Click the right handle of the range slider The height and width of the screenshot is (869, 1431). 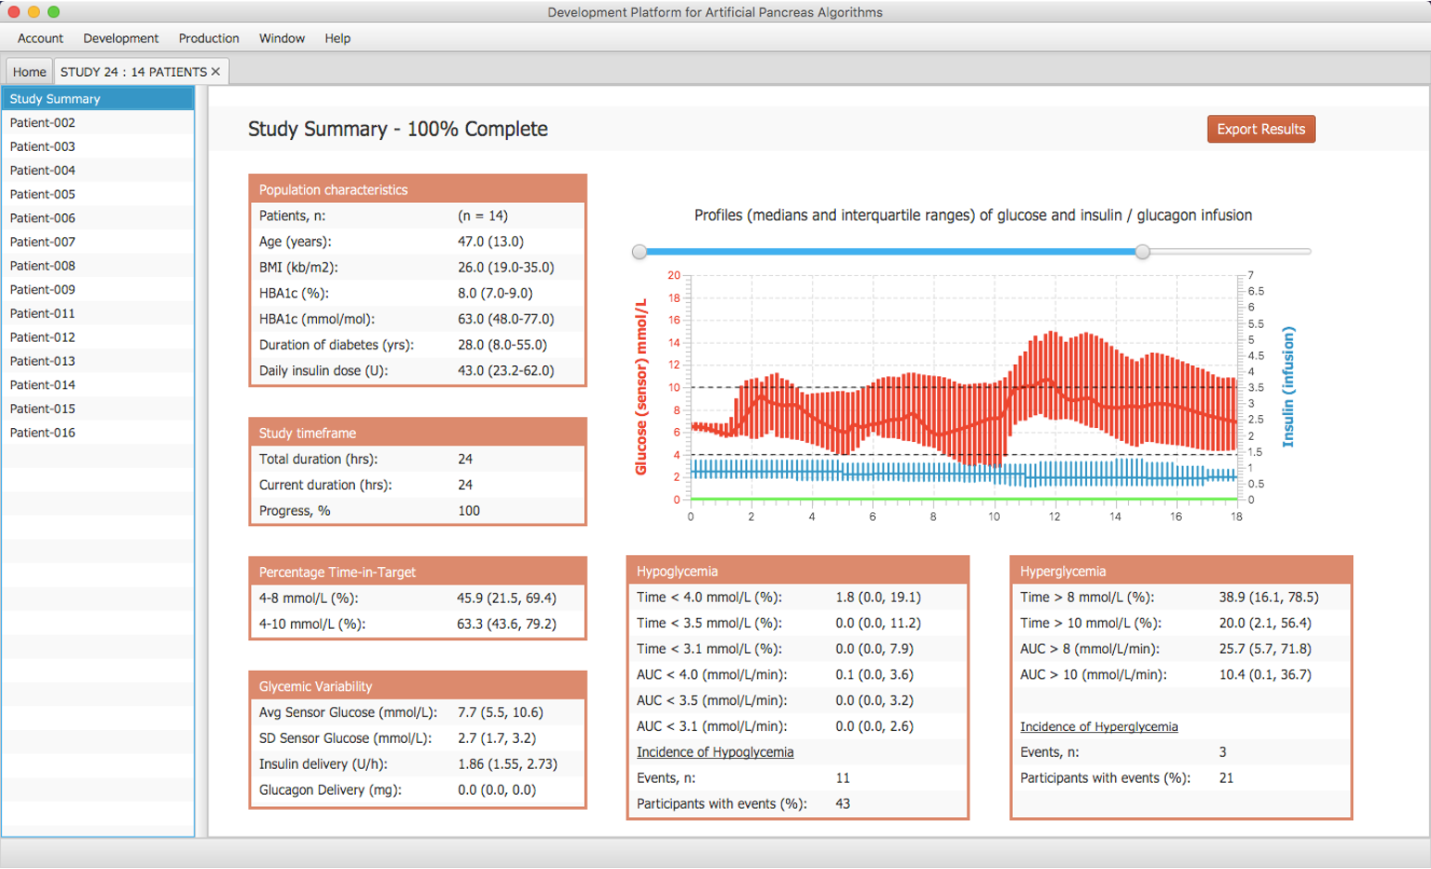[x=1143, y=252]
